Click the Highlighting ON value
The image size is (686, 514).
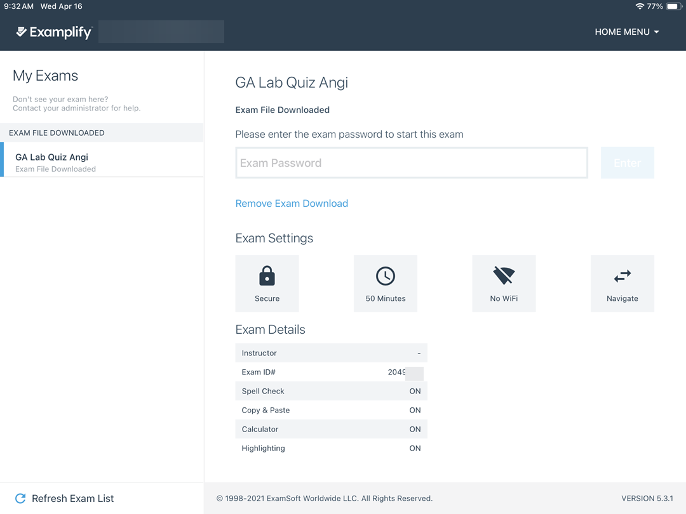[415, 448]
